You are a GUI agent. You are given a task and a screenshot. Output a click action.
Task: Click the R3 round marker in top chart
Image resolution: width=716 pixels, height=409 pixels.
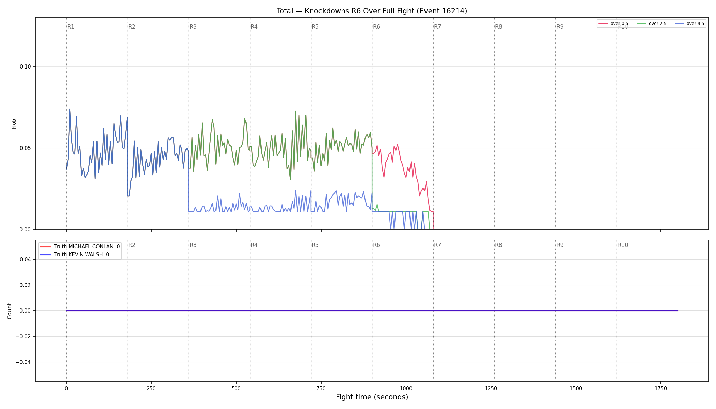(x=193, y=27)
